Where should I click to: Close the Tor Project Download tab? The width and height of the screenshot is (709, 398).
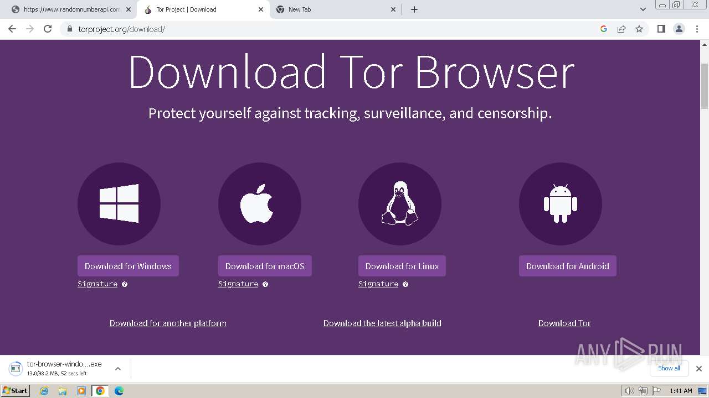coord(261,9)
